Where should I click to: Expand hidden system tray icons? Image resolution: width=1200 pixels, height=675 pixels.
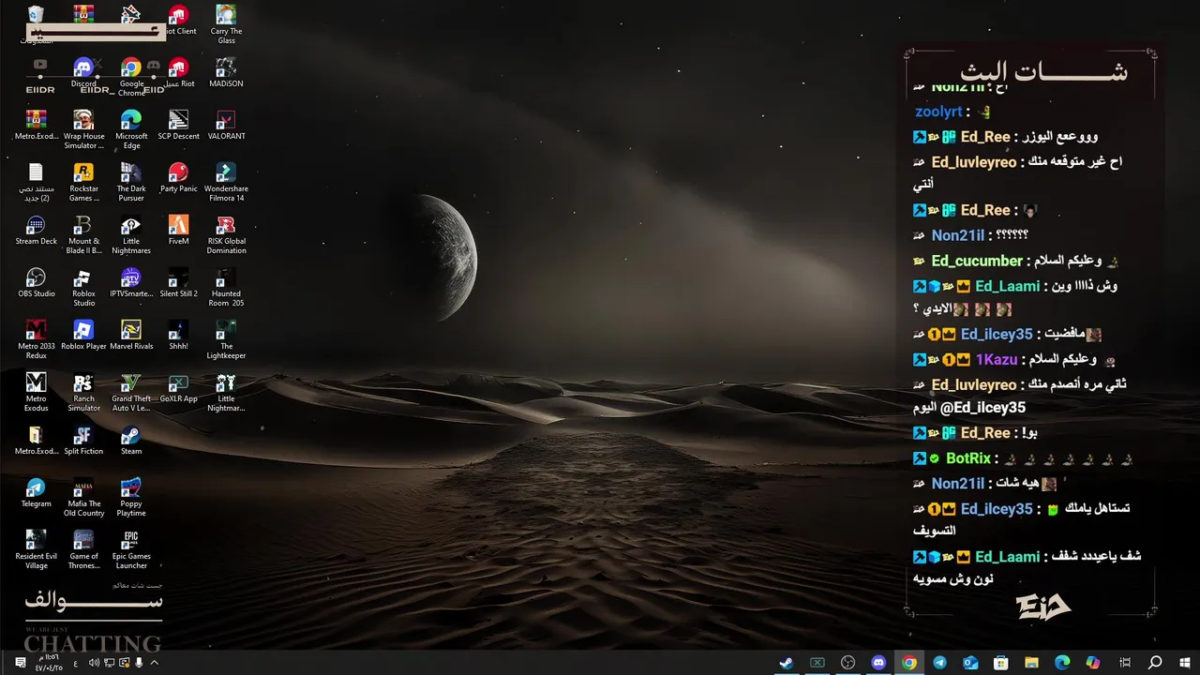[155, 663]
